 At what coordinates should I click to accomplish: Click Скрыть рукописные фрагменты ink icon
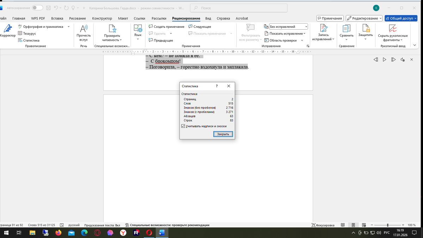pos(393,29)
